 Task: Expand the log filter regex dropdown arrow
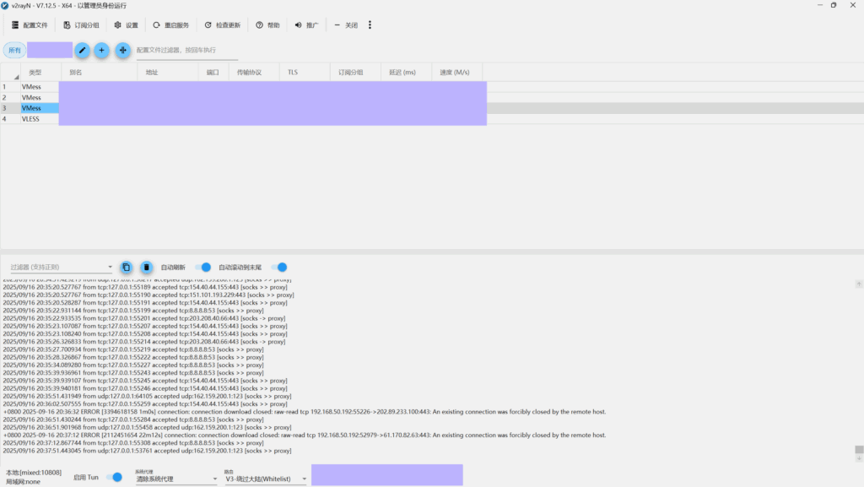[110, 268]
